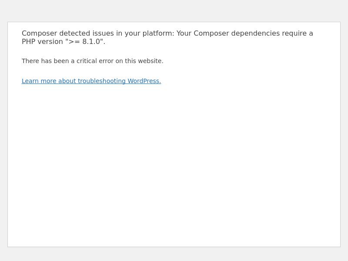Click the gray page background above the error box
348x261 pixels.
pyautogui.click(x=174, y=11)
